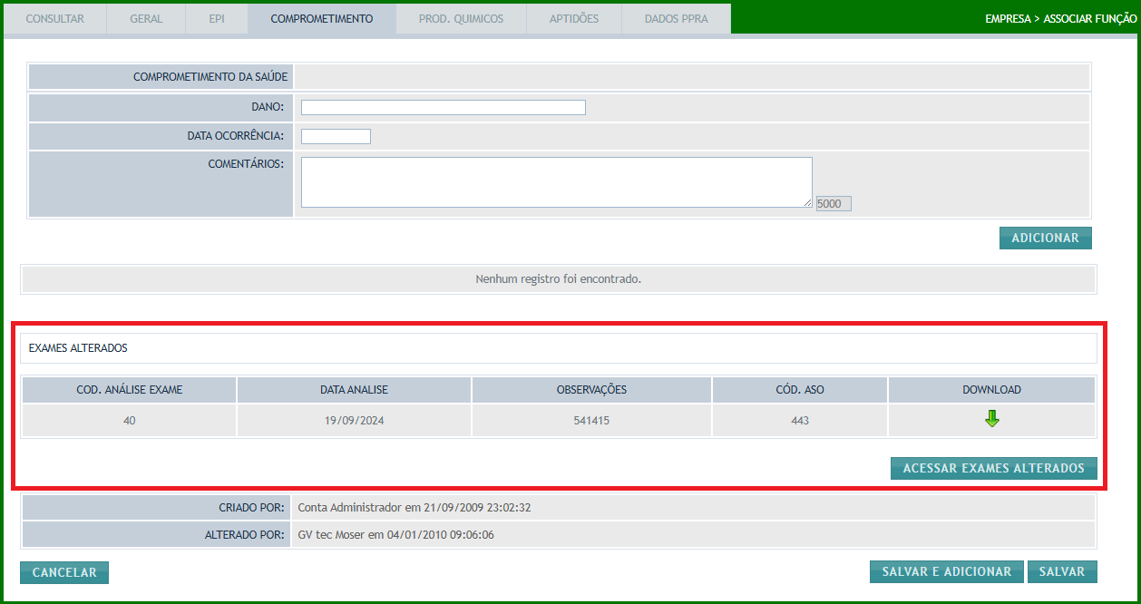This screenshot has height=604, width=1141.
Task: Go to the EPI tab
Action: 217,19
